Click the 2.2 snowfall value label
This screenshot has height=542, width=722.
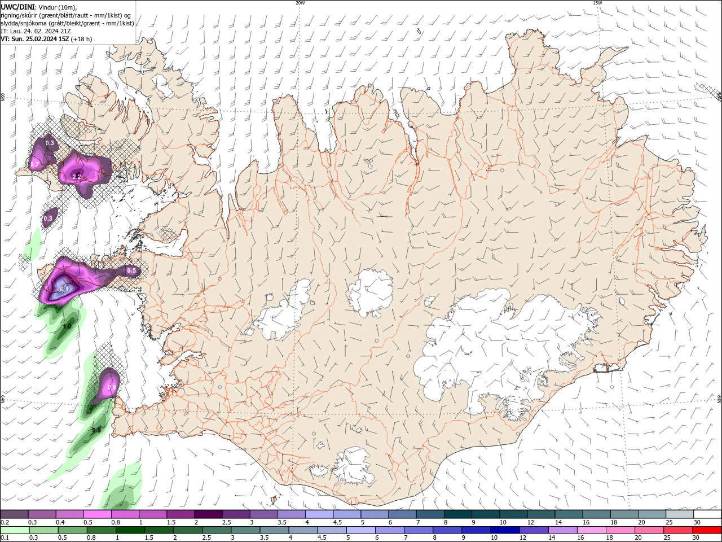click(77, 177)
